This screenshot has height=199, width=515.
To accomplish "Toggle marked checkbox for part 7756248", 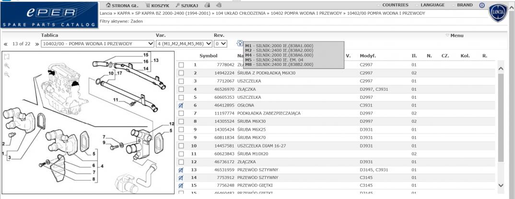I will [181, 186].
